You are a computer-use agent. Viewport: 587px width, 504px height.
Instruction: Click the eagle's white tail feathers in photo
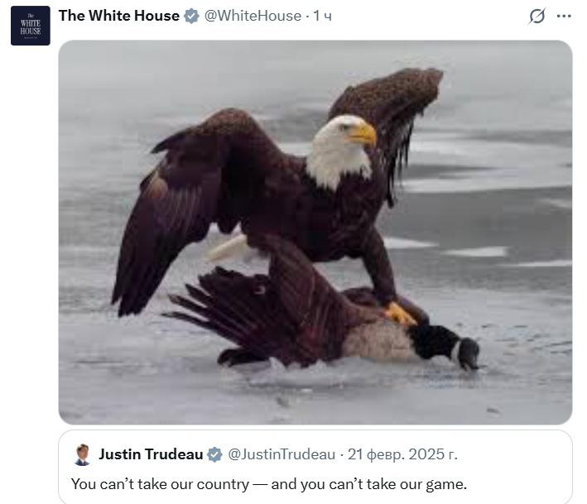[x=229, y=248]
